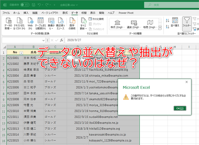Click テキストまたはCSVから import icon

coord(19,24)
